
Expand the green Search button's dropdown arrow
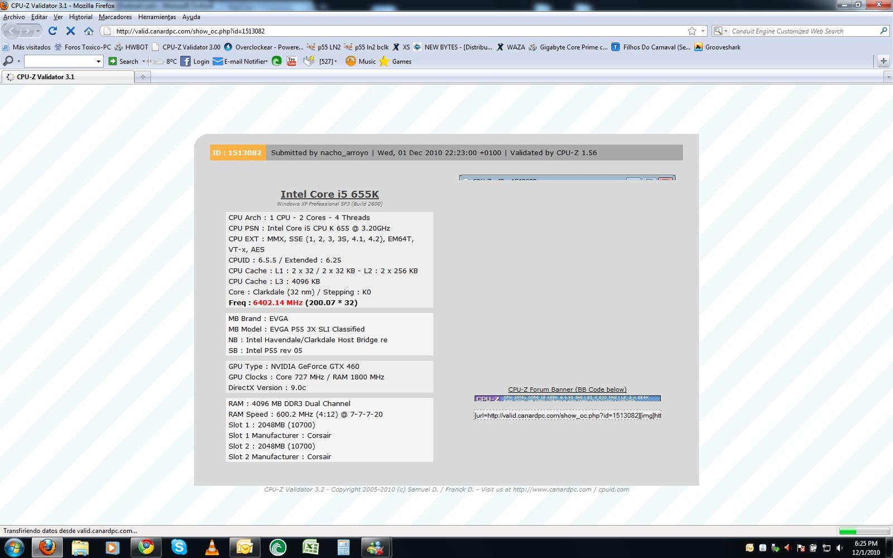pos(143,61)
